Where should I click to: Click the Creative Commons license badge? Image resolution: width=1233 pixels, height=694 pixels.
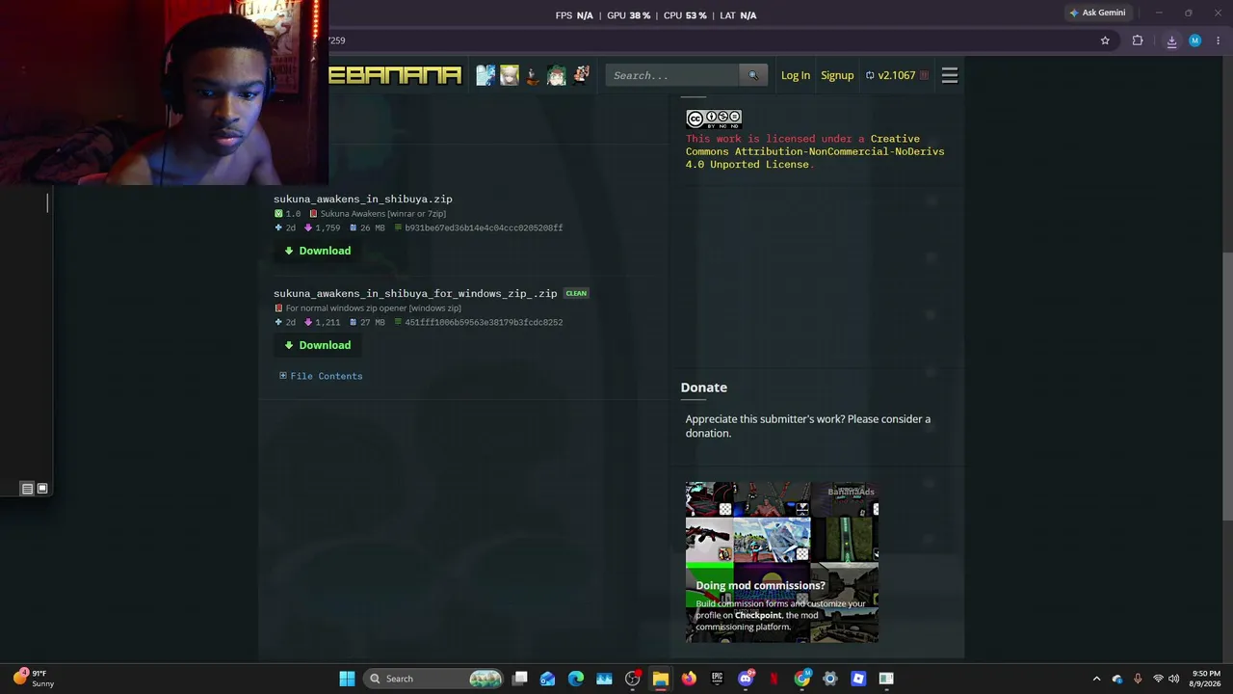point(713,119)
